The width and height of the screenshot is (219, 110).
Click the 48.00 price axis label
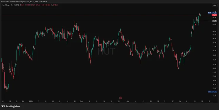[214, 55]
